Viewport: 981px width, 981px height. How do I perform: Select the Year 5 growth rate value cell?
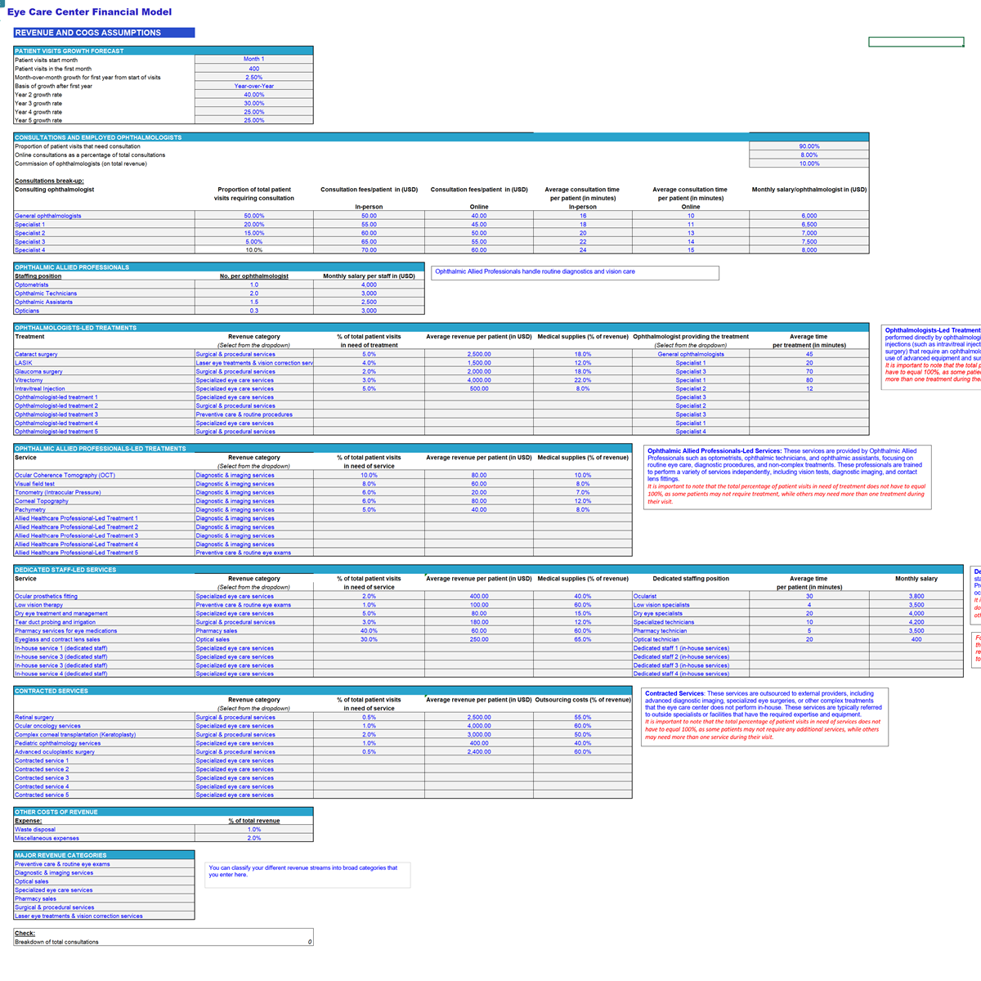pos(253,120)
